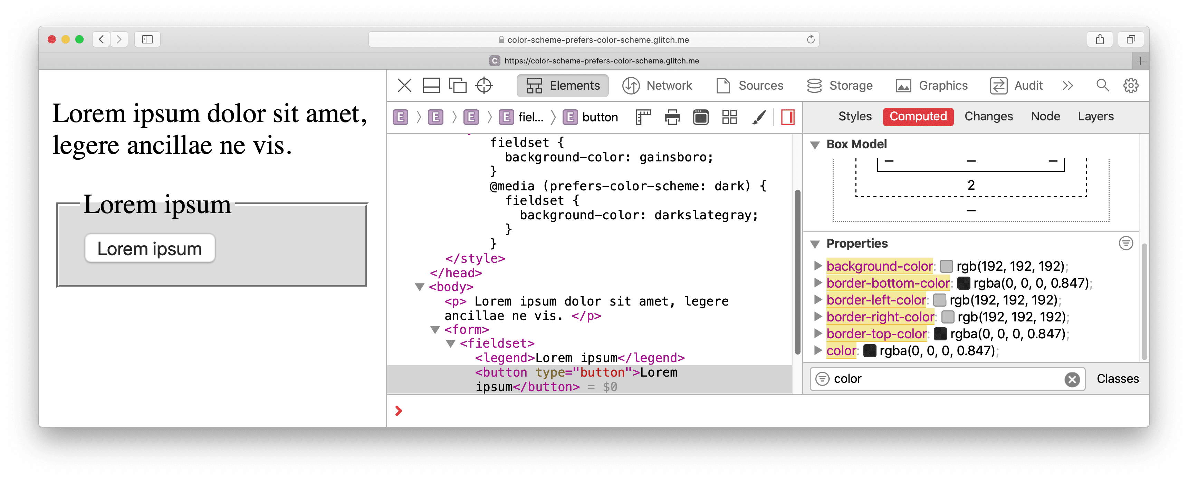Switch to the Changes panel tab
The image size is (1188, 478).
[x=989, y=117]
